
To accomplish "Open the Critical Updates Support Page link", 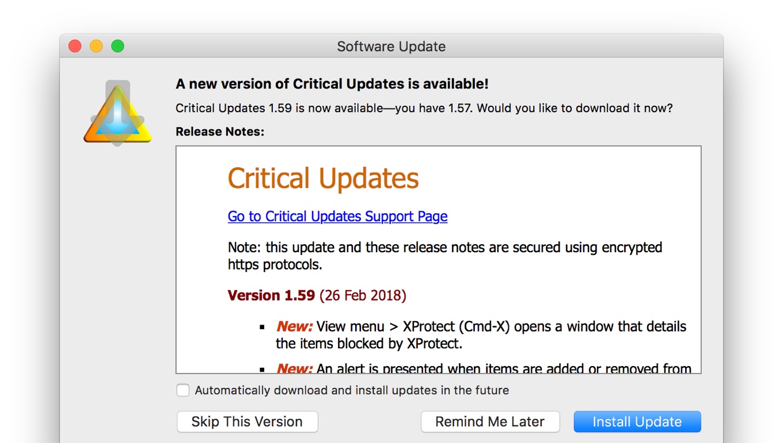I will pos(337,216).
